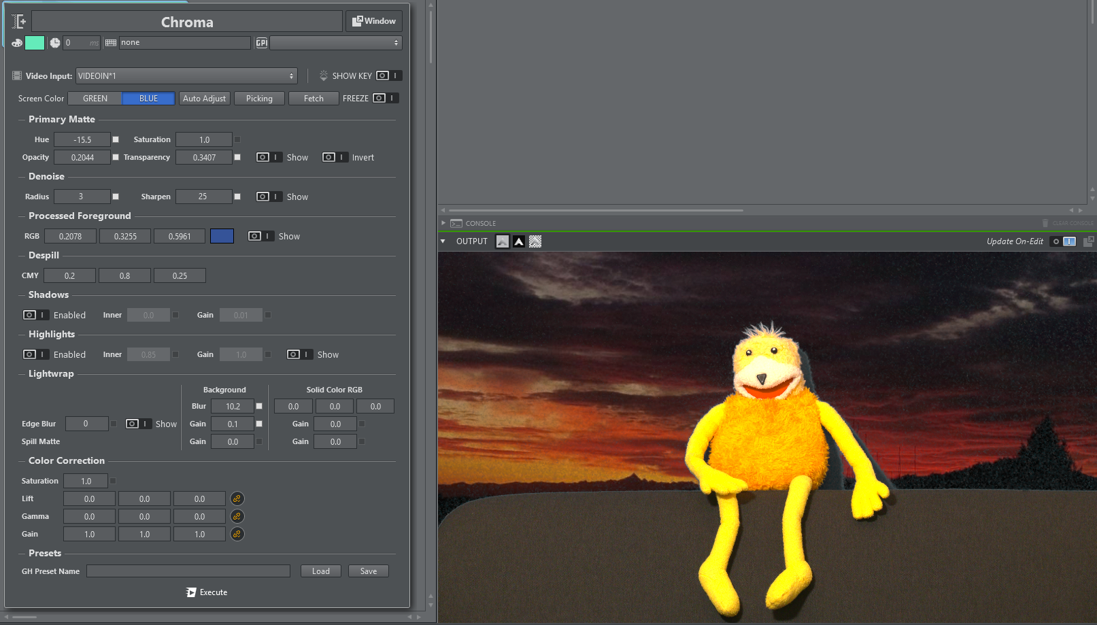This screenshot has width=1097, height=625.
Task: Toggle the checkbox next to Primary Matte Saturation
Action: coord(237,139)
